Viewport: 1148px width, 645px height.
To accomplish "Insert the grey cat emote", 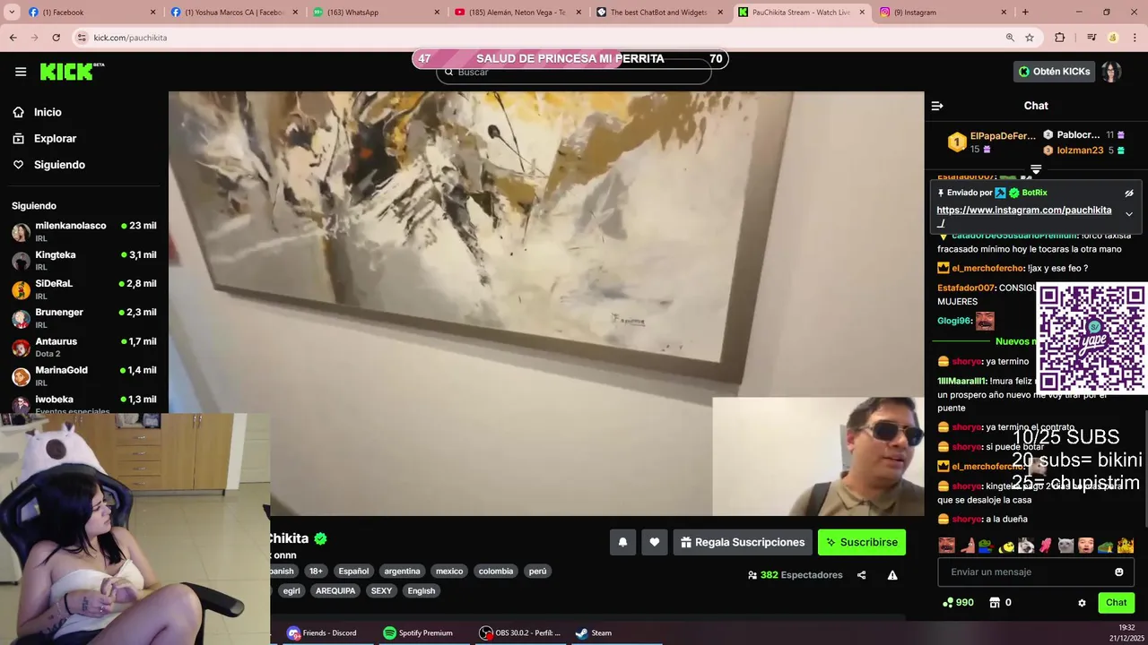I will (x=1065, y=545).
